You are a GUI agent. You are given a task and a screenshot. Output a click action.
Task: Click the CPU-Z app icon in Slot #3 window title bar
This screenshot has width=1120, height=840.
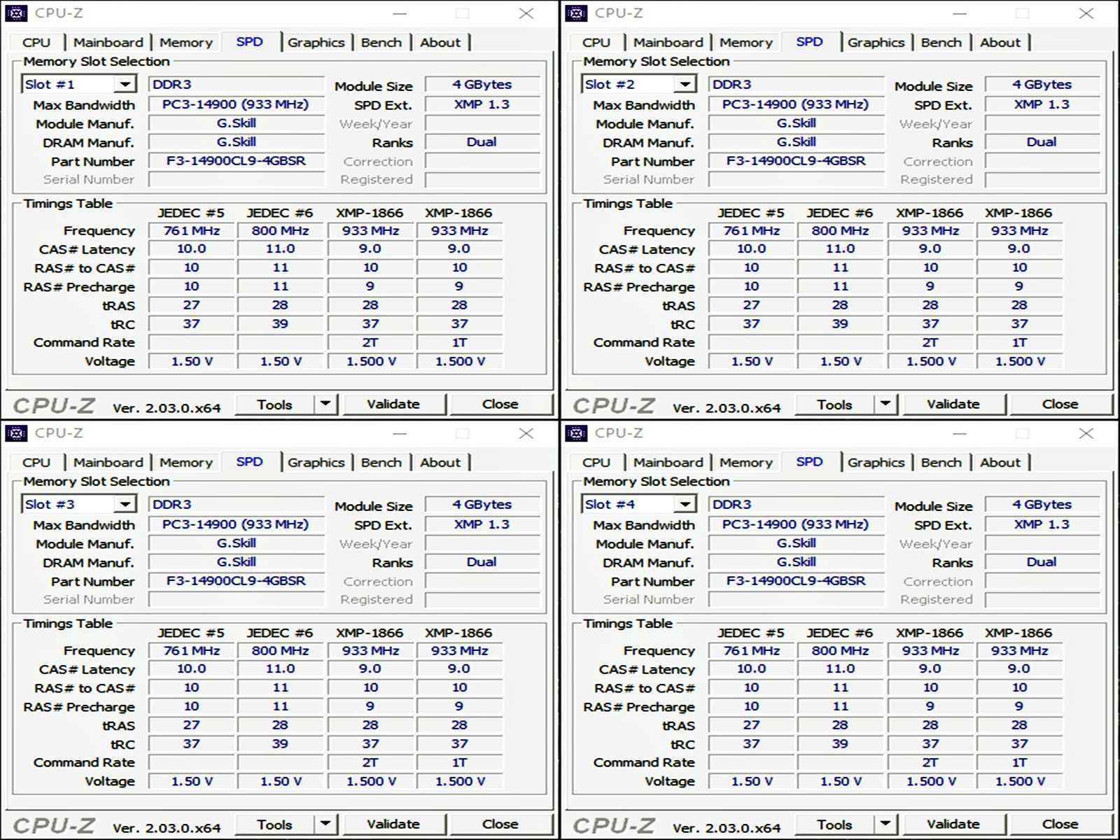click(16, 433)
